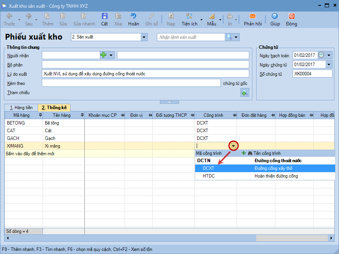
Task: Open the Công trình dropdown arrow in XIMANG row
Action: 234,146
